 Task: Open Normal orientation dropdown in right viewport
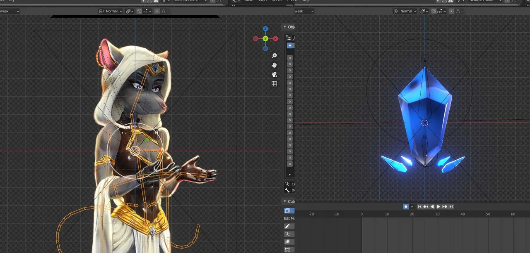pyautogui.click(x=405, y=11)
